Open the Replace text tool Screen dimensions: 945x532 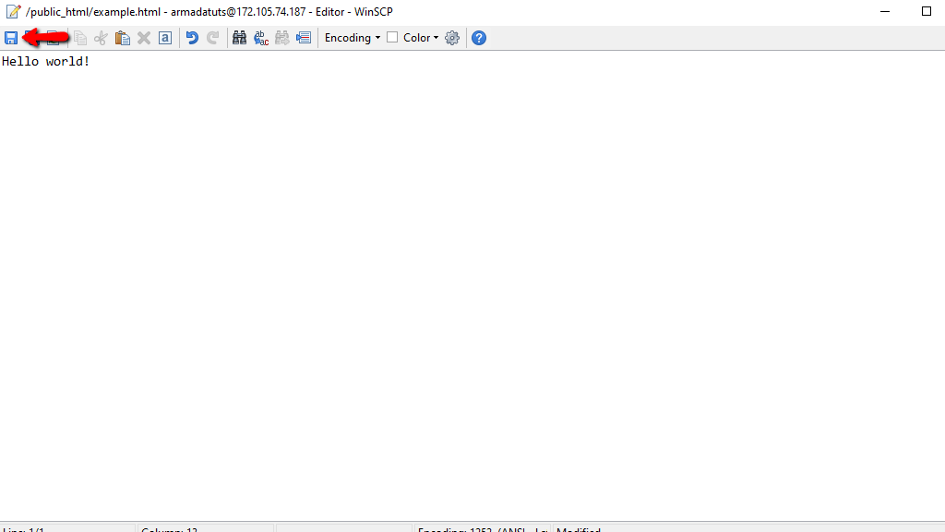pos(261,38)
